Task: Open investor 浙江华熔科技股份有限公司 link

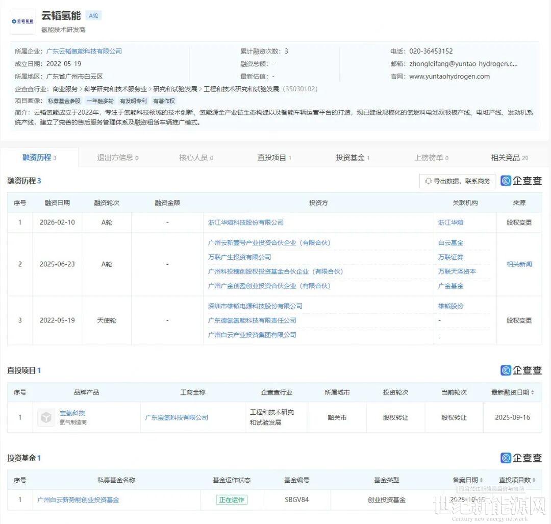Action: (x=246, y=222)
